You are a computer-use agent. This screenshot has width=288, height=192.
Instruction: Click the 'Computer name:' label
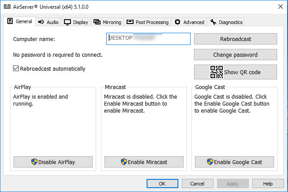click(34, 39)
